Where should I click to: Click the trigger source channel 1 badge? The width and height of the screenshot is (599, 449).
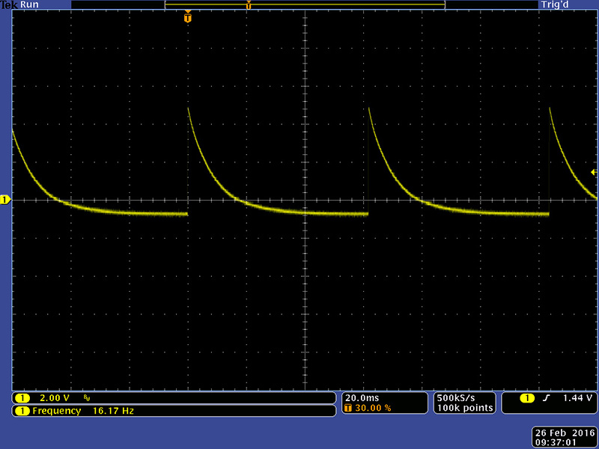point(528,398)
